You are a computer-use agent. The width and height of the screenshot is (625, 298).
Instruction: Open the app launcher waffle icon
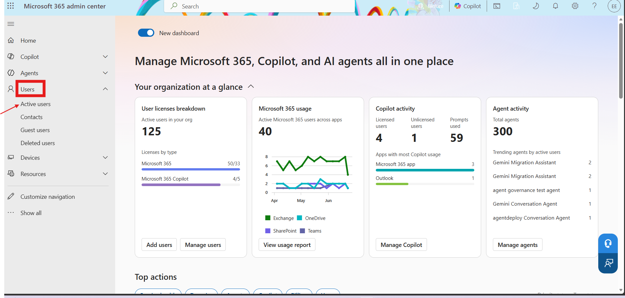point(10,6)
